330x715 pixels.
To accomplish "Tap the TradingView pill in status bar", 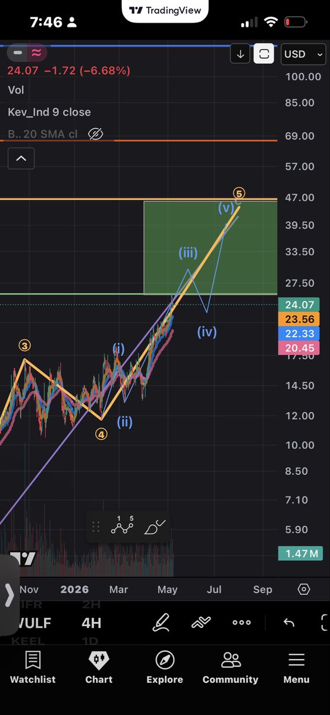I will (165, 10).
